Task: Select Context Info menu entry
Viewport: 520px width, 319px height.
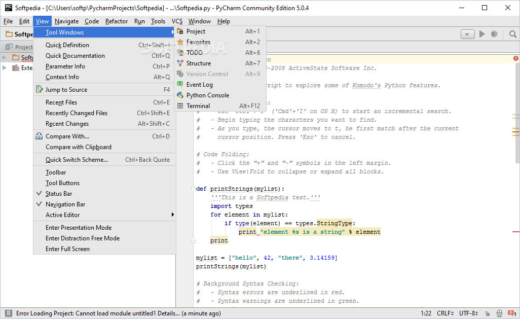Action: click(104, 77)
